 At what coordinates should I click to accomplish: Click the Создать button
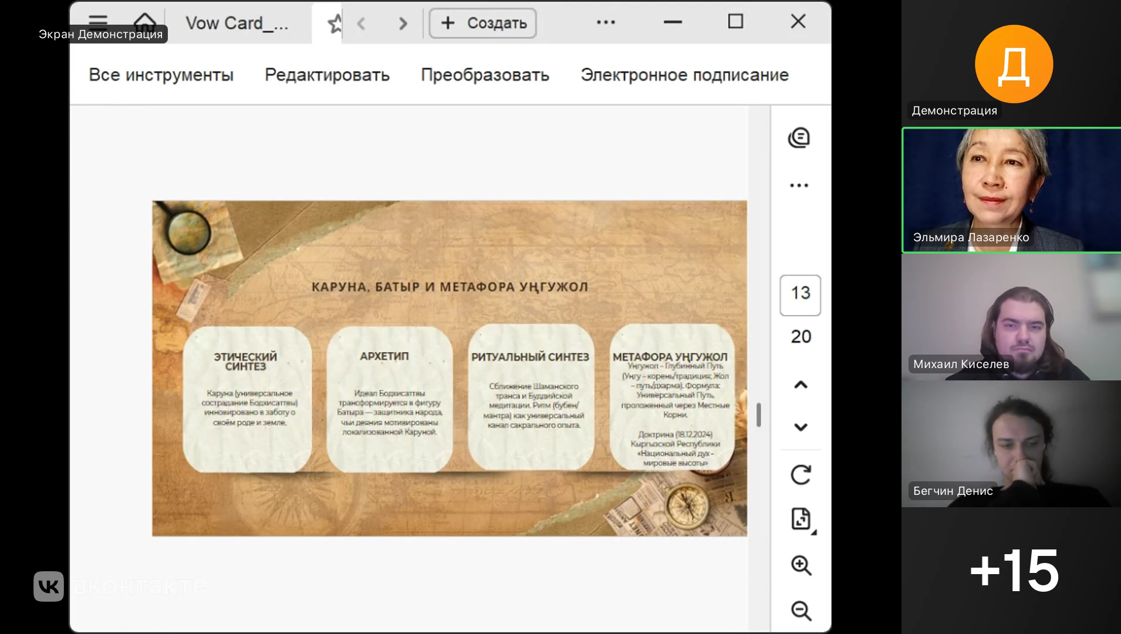(x=482, y=23)
